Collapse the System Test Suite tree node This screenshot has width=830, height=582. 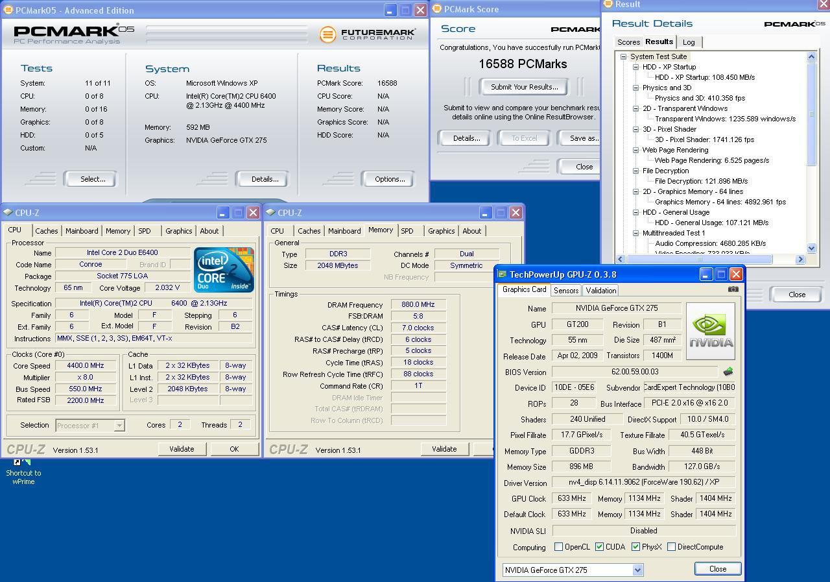pos(623,56)
